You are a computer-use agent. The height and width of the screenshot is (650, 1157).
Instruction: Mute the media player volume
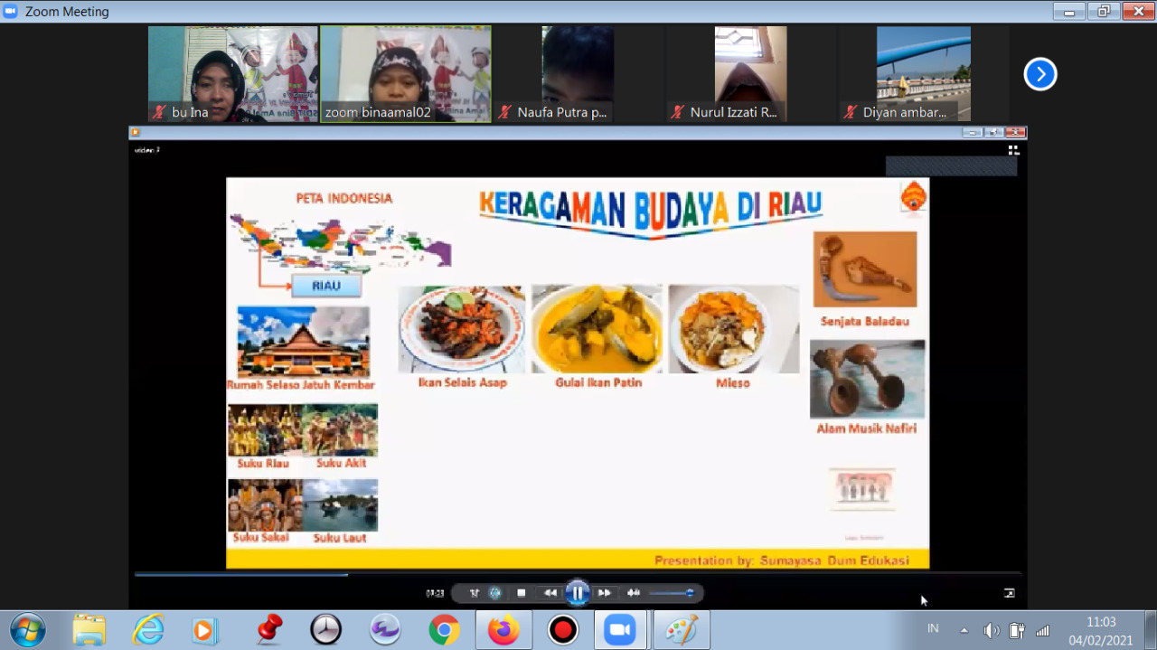click(x=634, y=593)
